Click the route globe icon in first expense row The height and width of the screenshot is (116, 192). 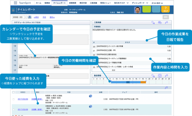[x=90, y=96]
